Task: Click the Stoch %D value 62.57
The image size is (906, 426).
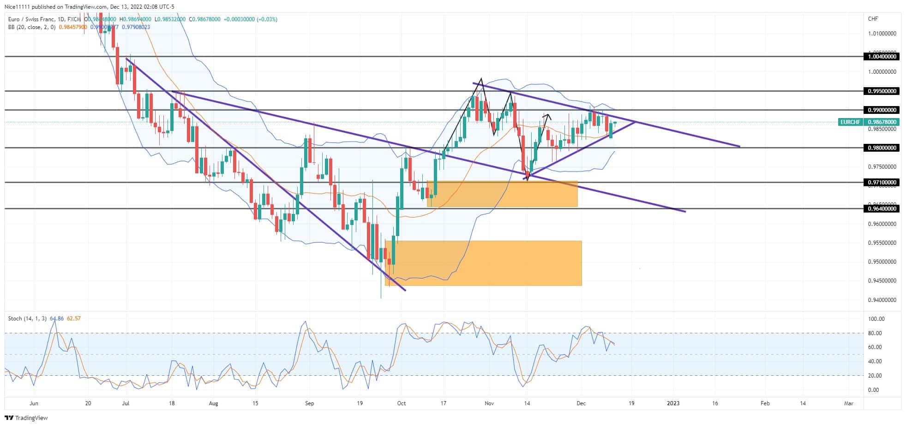Action: pyautogui.click(x=74, y=319)
